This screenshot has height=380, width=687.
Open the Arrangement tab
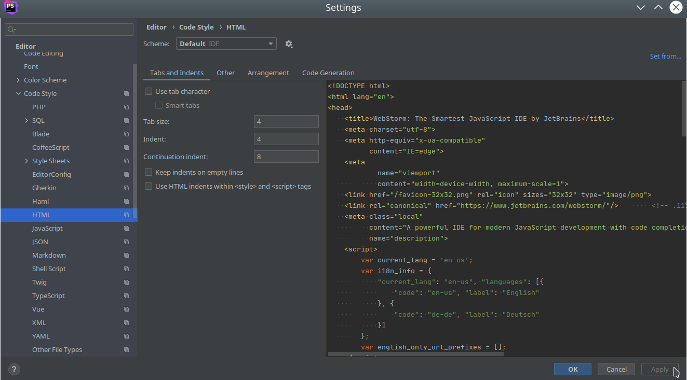[268, 73]
